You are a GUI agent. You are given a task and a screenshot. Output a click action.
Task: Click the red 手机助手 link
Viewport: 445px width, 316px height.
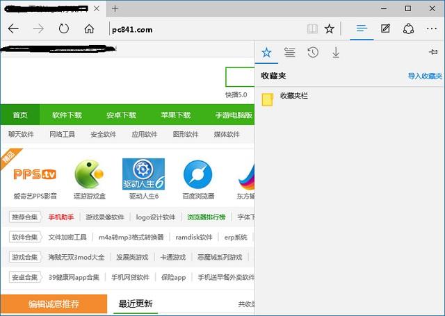click(x=61, y=217)
